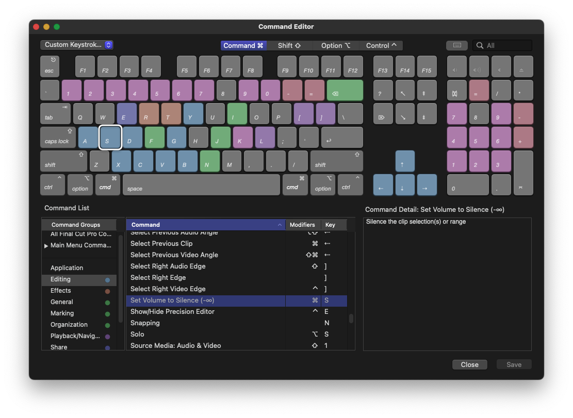
Task: Click the tab key on virtual keyboard
Action: pyautogui.click(x=55, y=113)
